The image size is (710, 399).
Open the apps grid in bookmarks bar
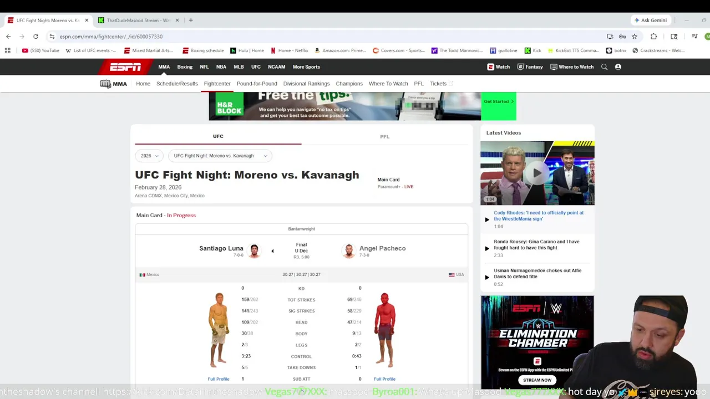tap(8, 50)
